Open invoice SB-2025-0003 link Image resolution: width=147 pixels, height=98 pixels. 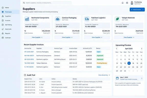click(x=29, y=59)
